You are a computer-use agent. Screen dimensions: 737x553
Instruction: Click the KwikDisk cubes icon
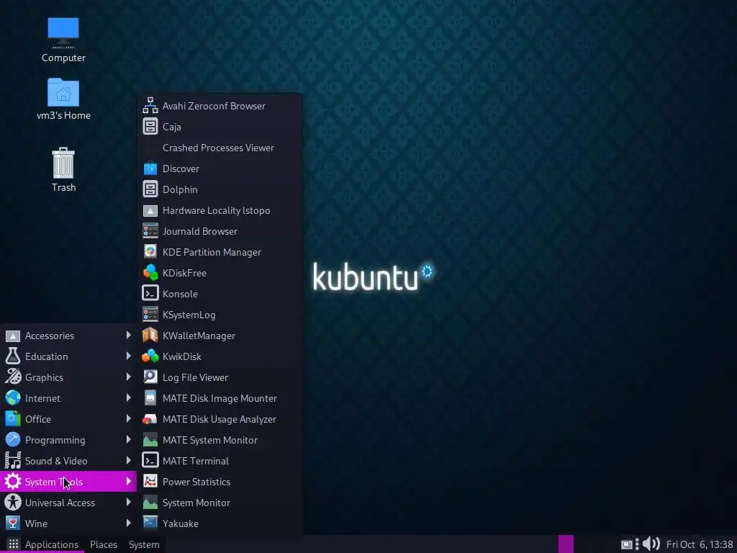point(150,356)
